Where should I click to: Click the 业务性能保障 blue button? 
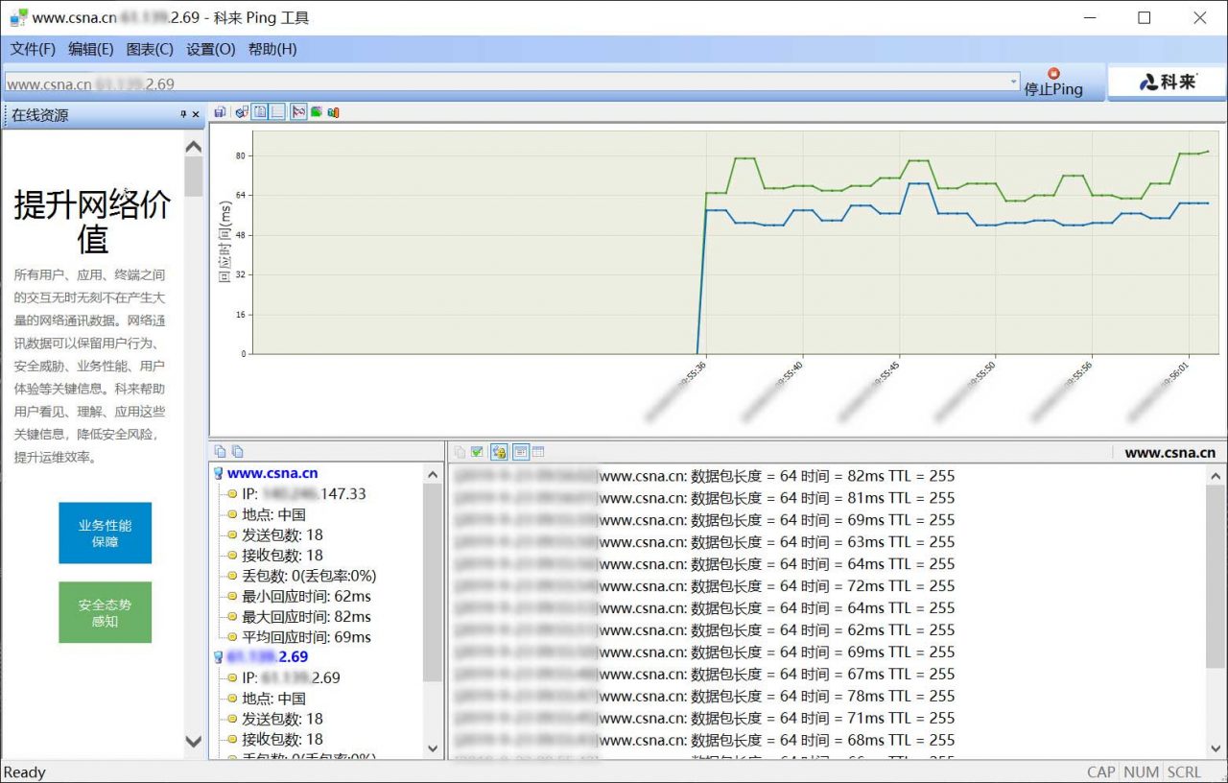tap(105, 534)
